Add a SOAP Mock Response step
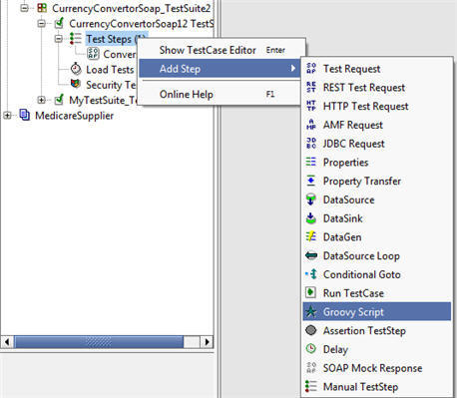The height and width of the screenshot is (398, 457). pyautogui.click(x=377, y=368)
